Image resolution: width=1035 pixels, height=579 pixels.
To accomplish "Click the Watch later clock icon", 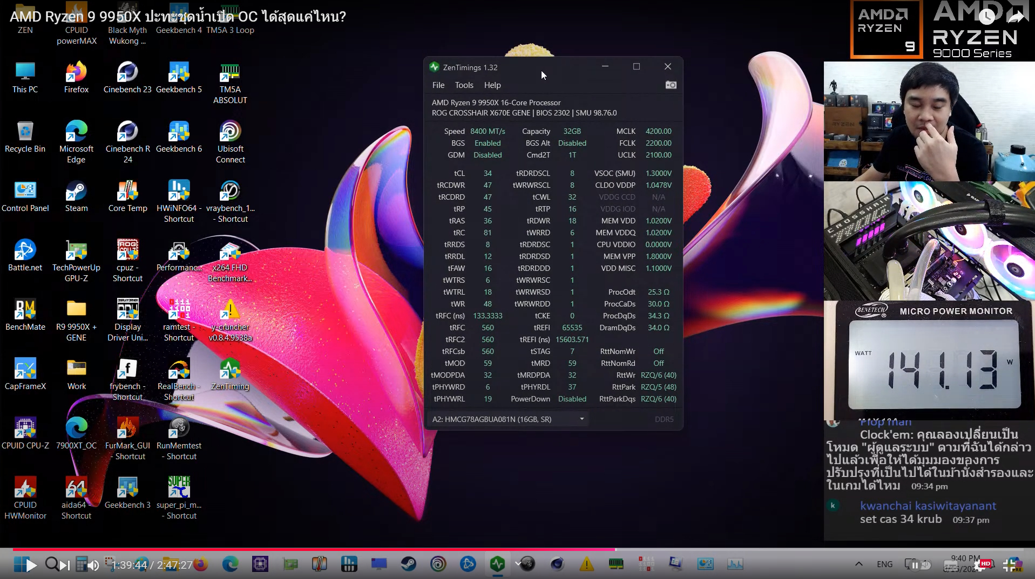I will point(986,17).
